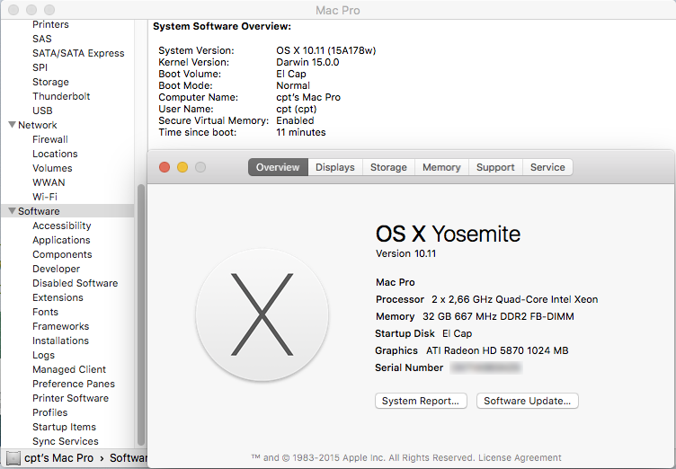The height and width of the screenshot is (469, 676).
Task: Select Installations under Software
Action: pos(60,341)
